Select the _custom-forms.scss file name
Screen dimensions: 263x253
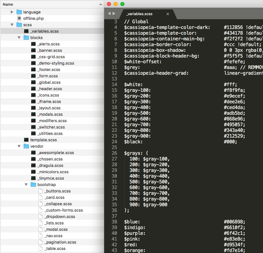click(x=64, y=210)
